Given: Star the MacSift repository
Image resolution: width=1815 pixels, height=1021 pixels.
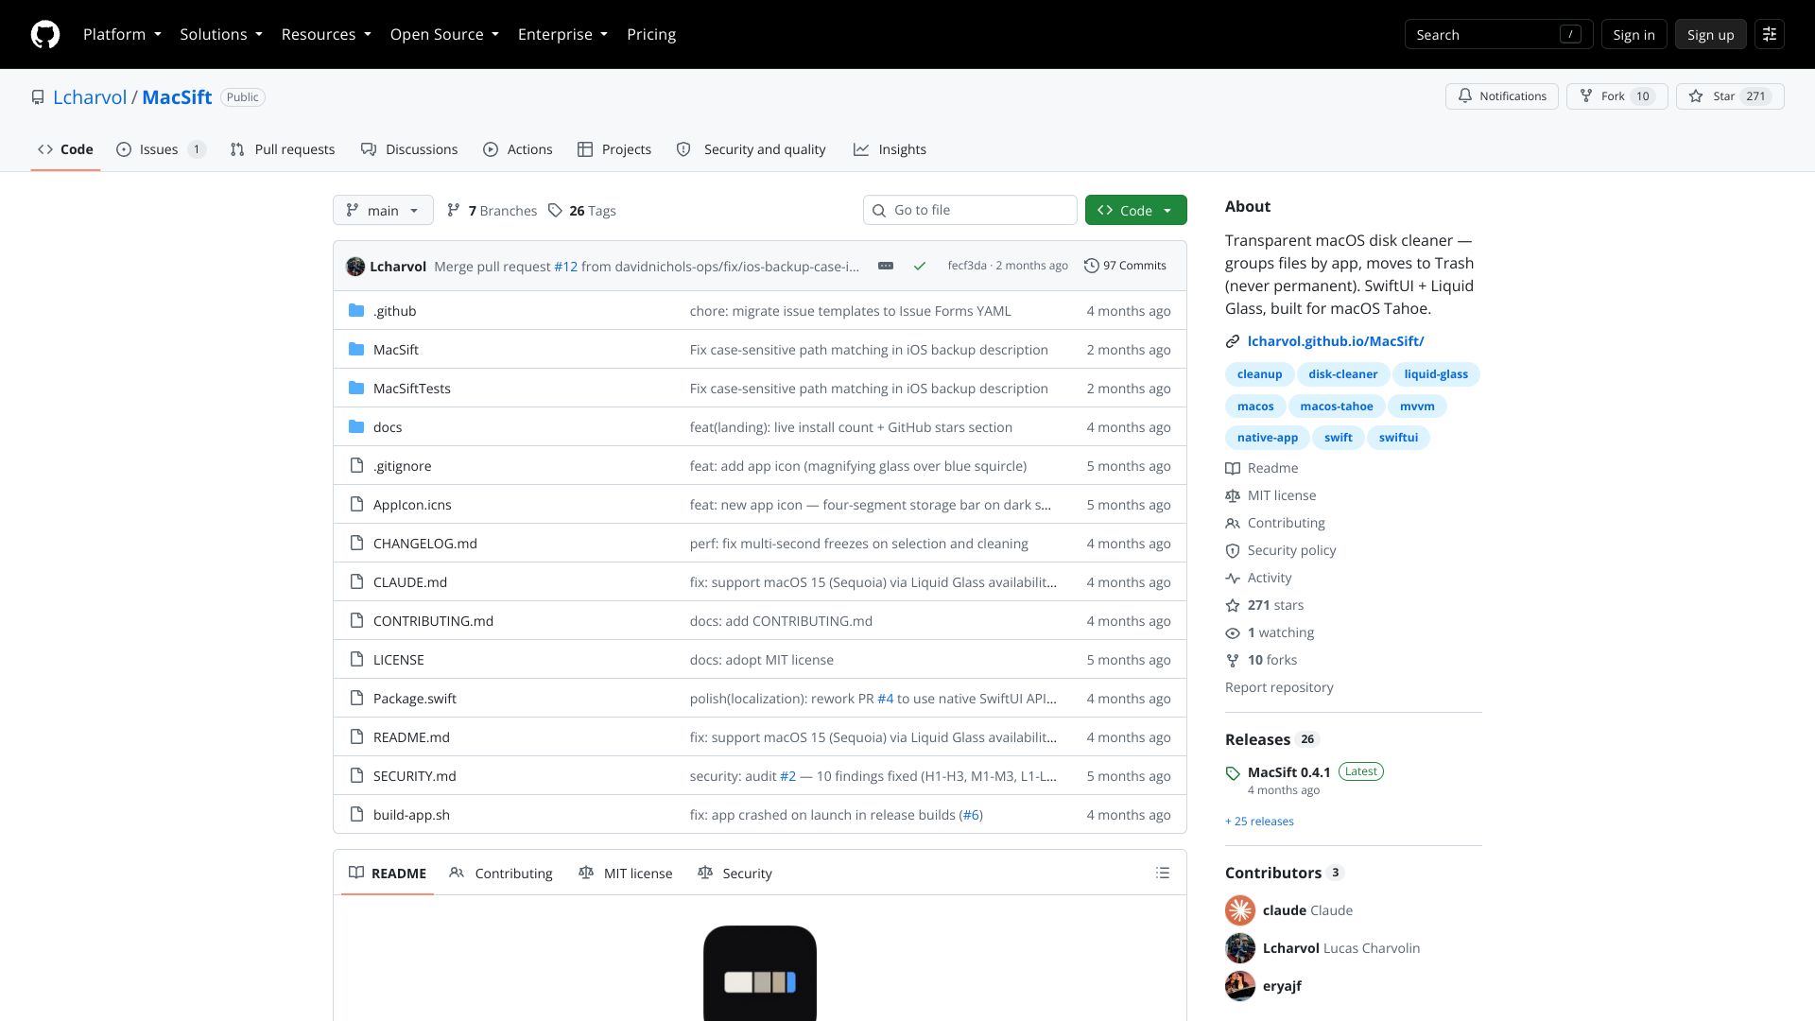Looking at the screenshot, I should click(1730, 96).
